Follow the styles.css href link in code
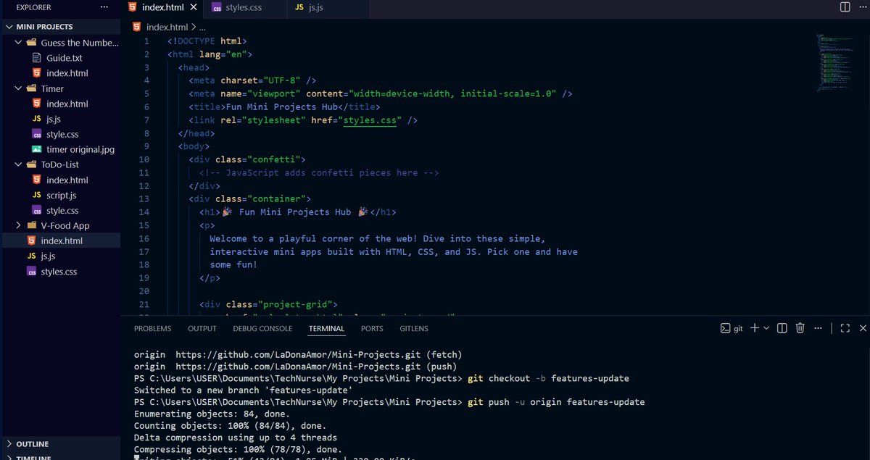 (x=370, y=120)
